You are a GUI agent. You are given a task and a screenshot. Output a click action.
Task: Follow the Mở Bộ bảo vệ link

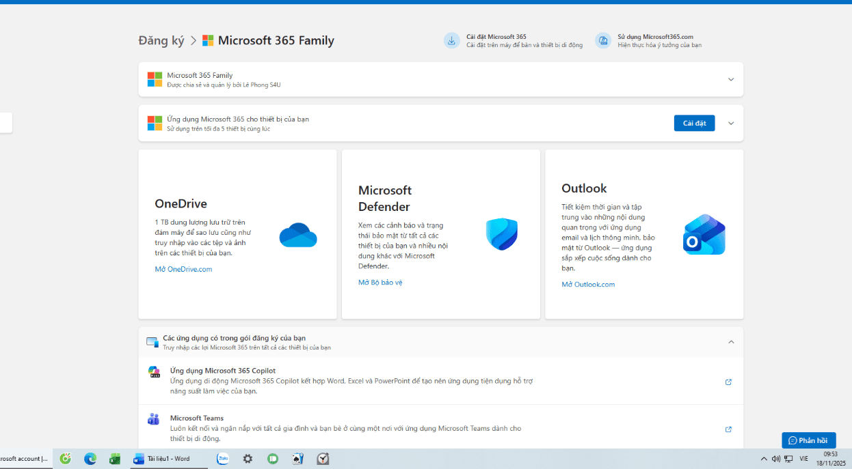[380, 282]
